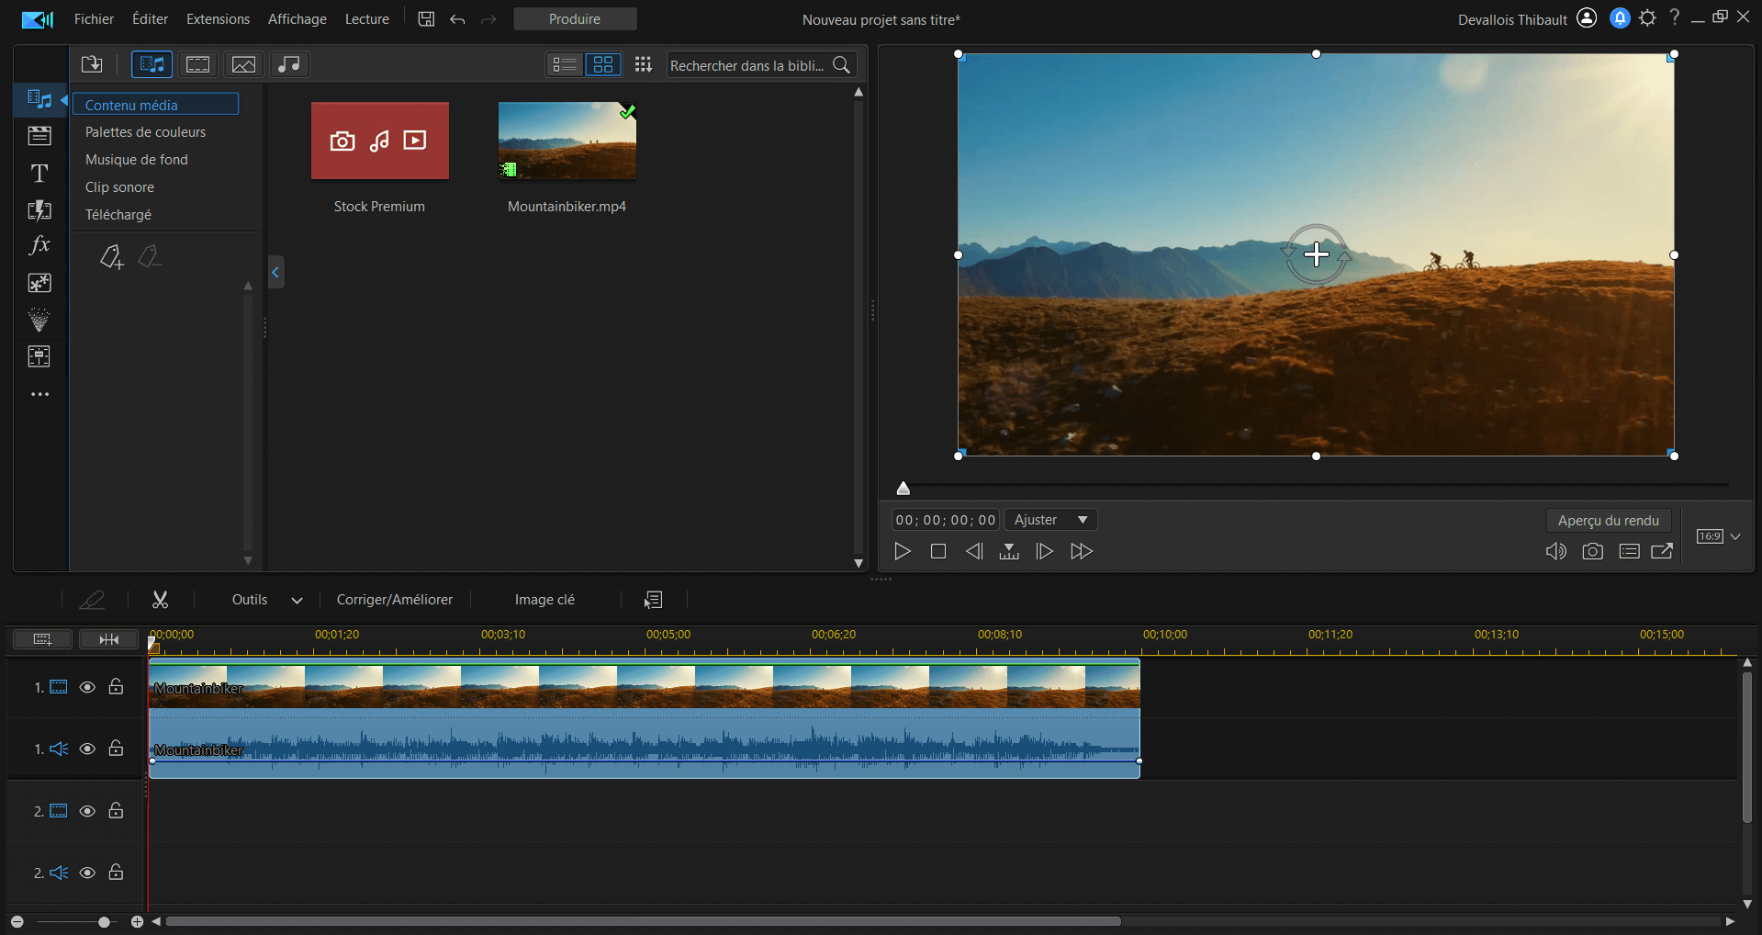The height and width of the screenshot is (935, 1762).
Task: Play the preview
Action: pos(903,551)
